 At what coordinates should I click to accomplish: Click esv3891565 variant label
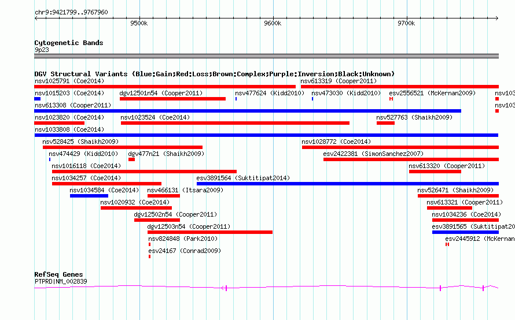click(x=473, y=226)
